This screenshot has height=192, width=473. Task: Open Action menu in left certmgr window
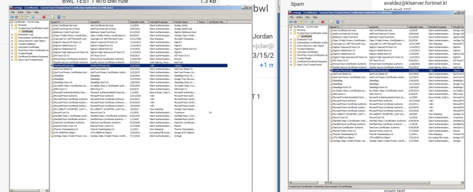[21, 12]
